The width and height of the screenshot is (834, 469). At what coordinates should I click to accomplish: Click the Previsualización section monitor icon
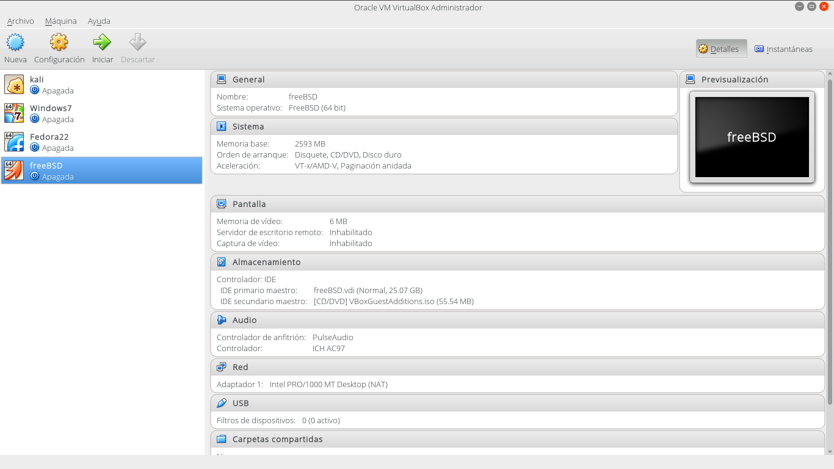(x=691, y=79)
